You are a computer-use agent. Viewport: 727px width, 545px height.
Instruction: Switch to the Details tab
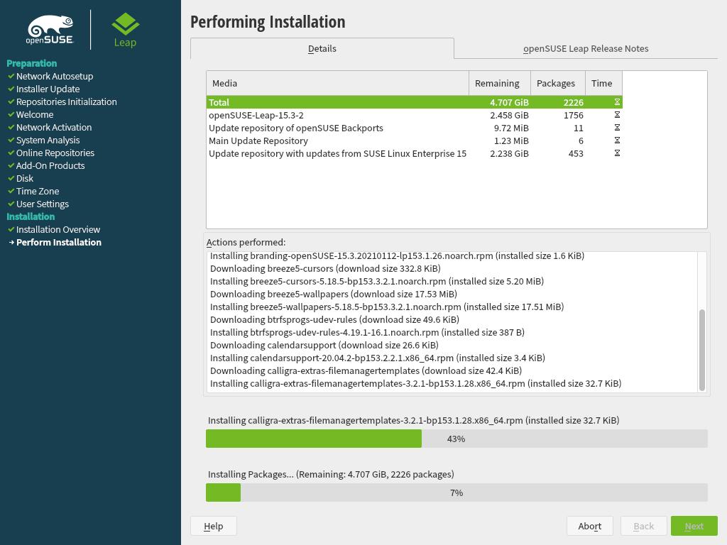[322, 48]
